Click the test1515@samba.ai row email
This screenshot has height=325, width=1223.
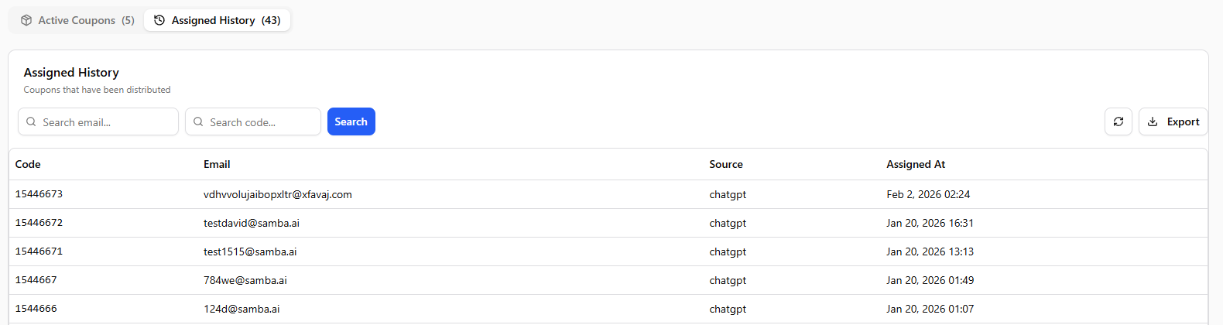coord(250,251)
